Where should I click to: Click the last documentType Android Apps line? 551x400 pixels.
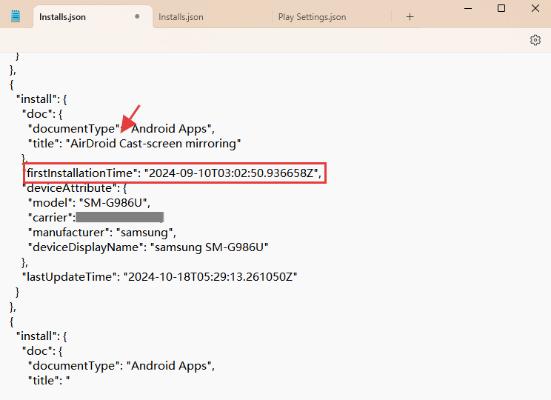121,366
